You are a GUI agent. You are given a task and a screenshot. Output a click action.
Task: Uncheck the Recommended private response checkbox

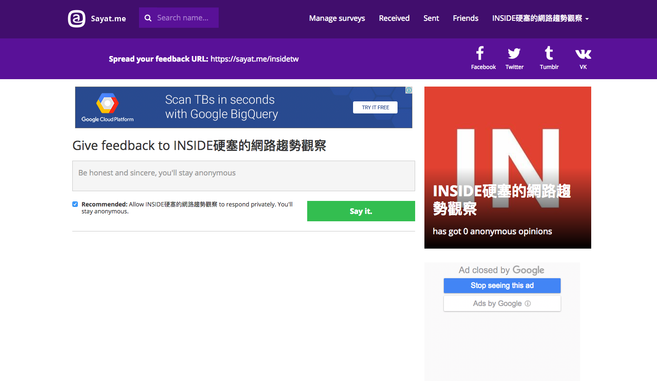pyautogui.click(x=75, y=204)
